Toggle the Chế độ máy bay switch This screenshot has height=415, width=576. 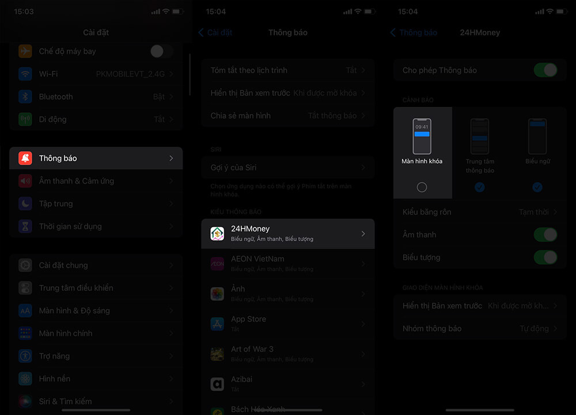(162, 51)
